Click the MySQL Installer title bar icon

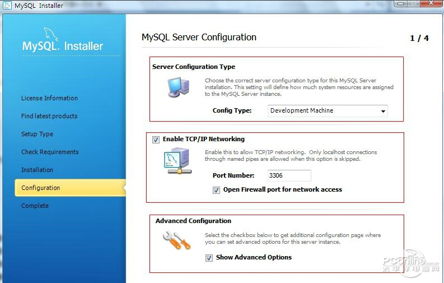[x=7, y=5]
